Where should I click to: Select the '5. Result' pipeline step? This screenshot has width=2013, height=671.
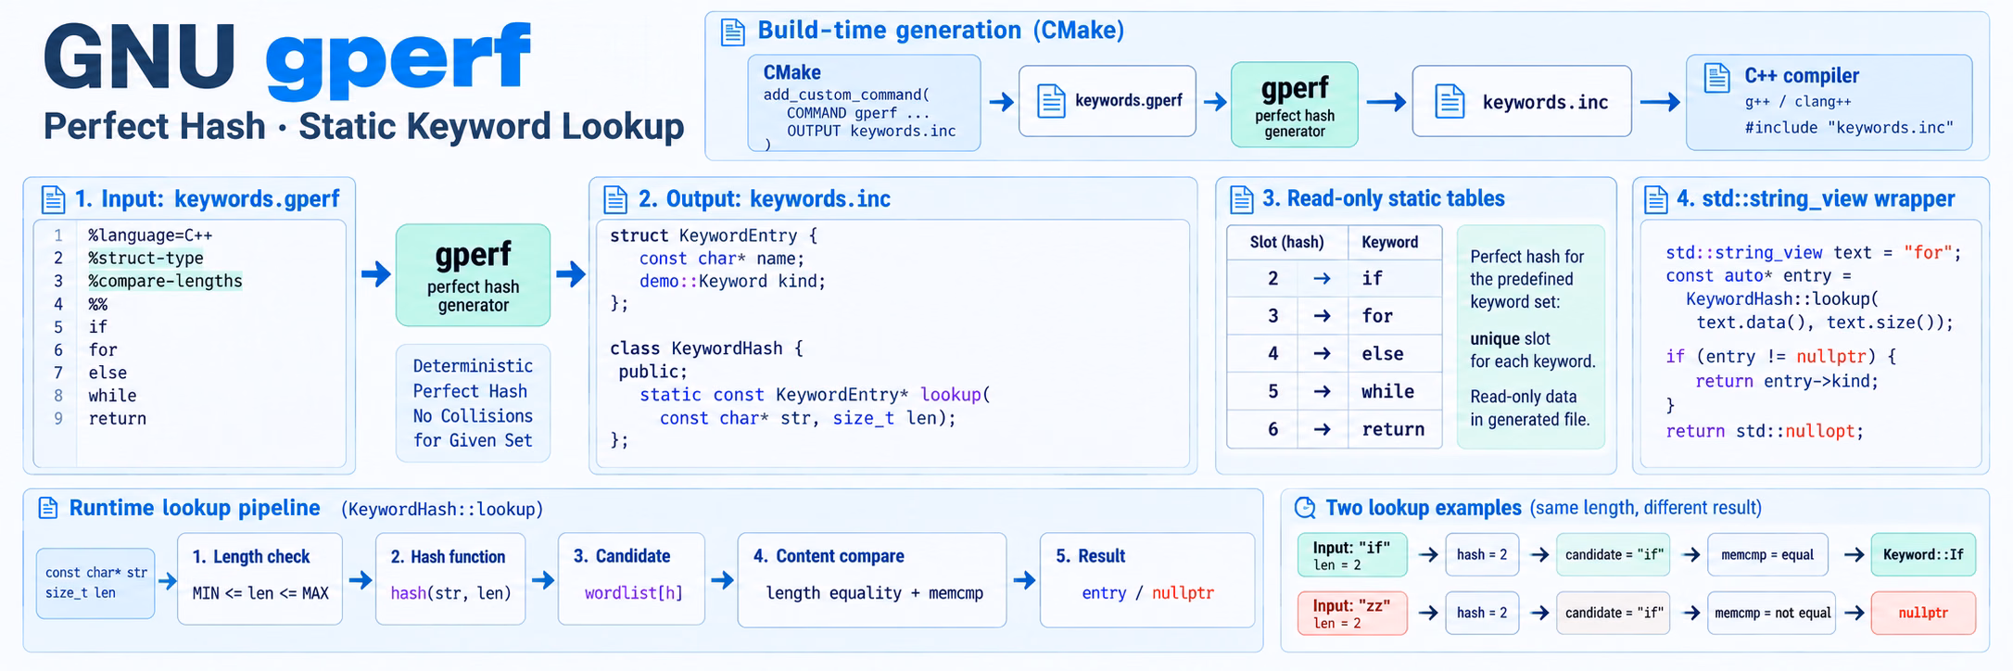[1147, 580]
